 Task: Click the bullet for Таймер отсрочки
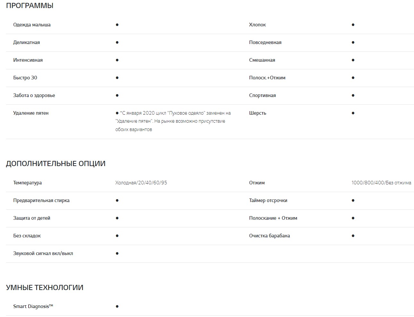(353, 200)
